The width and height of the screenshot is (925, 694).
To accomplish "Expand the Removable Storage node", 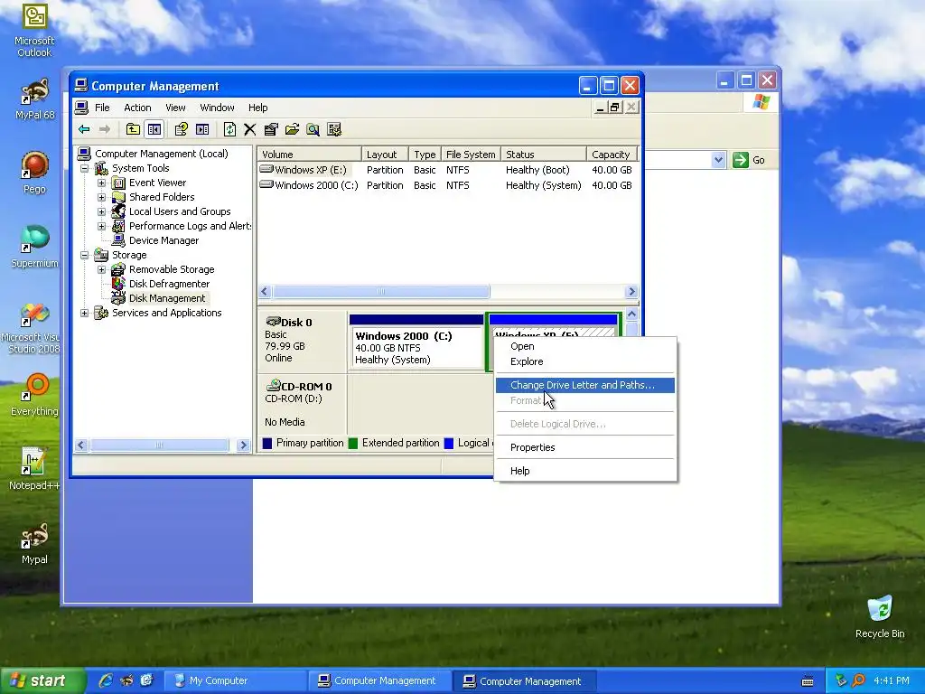I will (x=101, y=269).
